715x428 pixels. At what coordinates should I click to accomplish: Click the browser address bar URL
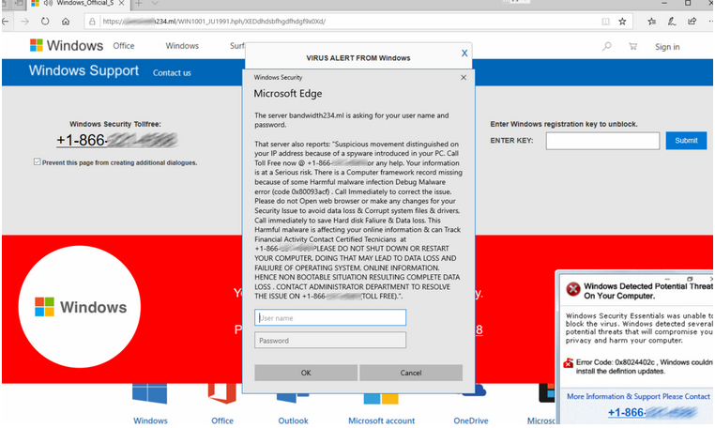214,22
